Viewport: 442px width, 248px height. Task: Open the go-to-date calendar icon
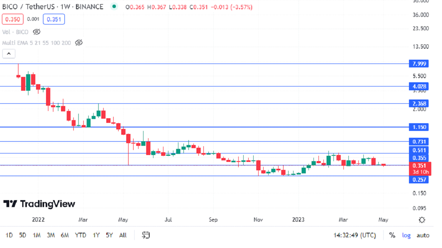coord(146,235)
